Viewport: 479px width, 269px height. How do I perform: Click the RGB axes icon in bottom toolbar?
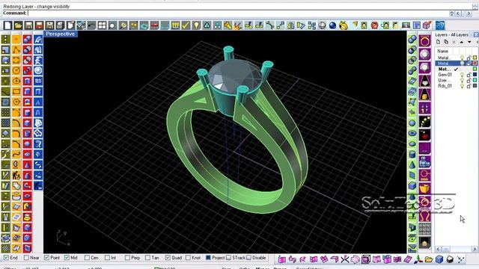point(418,259)
